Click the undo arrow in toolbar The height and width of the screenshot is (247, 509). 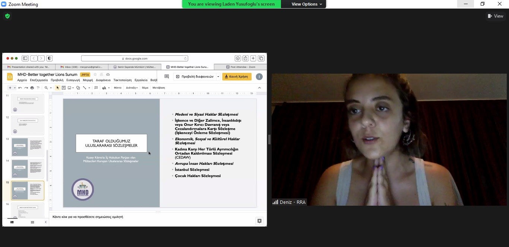point(20,88)
